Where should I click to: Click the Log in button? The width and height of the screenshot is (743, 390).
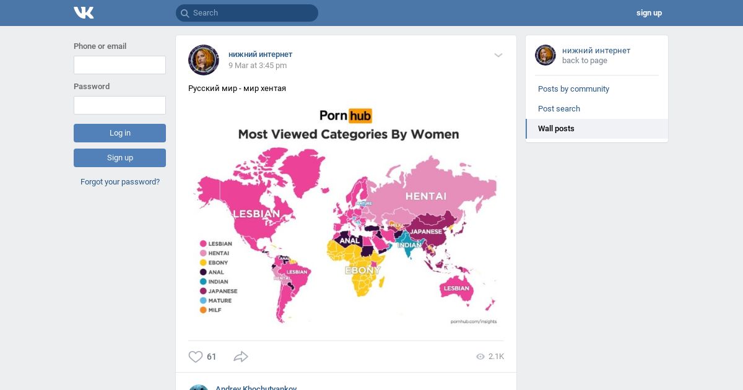(119, 133)
